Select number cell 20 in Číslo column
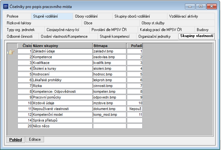221x150 pixels. 25,126
